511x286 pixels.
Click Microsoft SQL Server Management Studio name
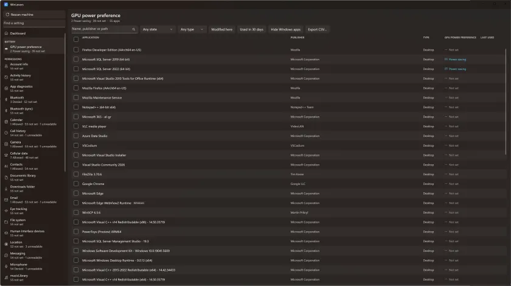116,242
